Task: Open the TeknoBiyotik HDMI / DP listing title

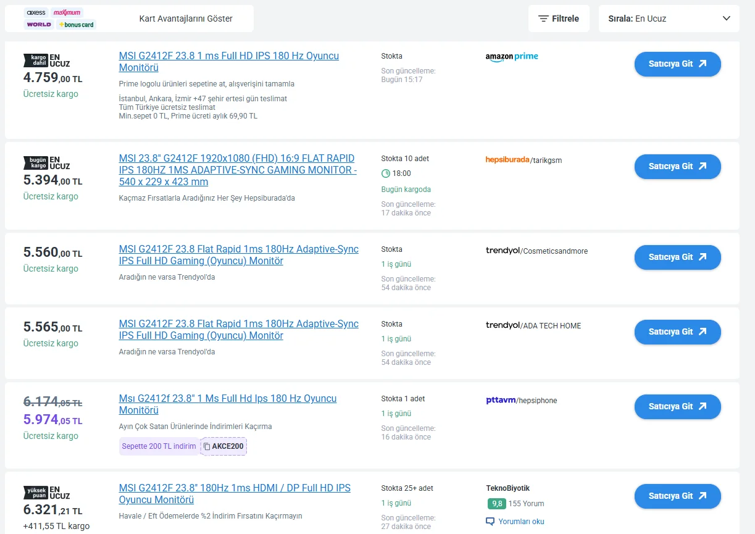Action: coord(235,493)
